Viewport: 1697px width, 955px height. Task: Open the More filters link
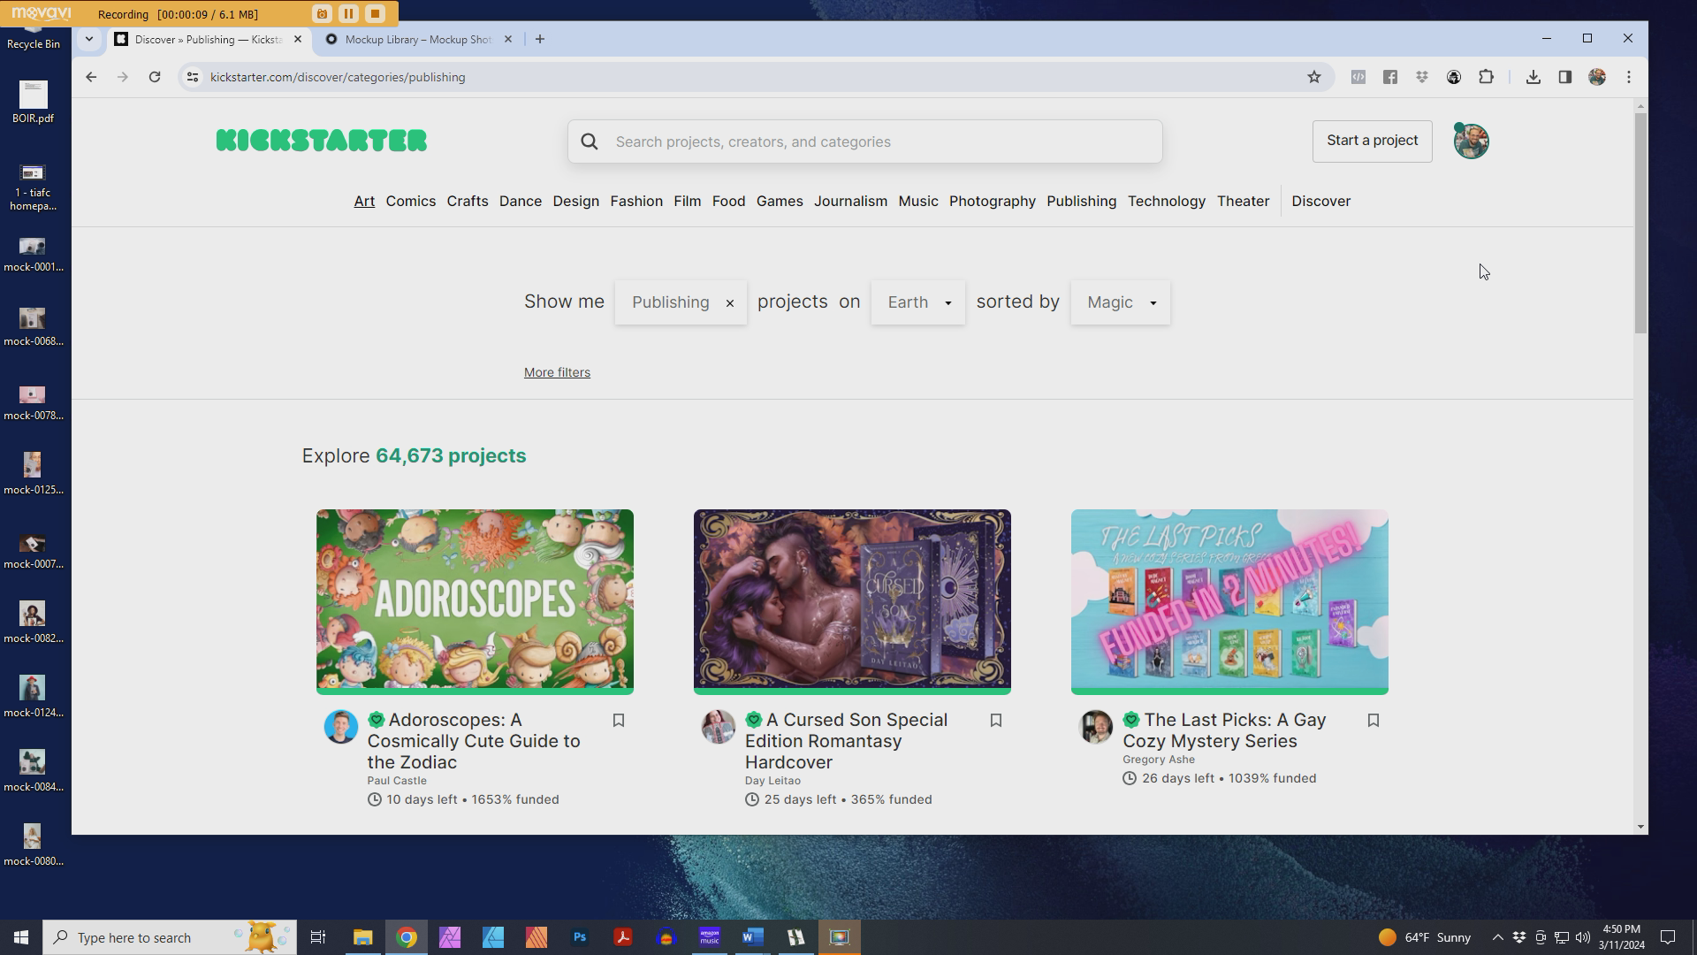click(x=557, y=372)
